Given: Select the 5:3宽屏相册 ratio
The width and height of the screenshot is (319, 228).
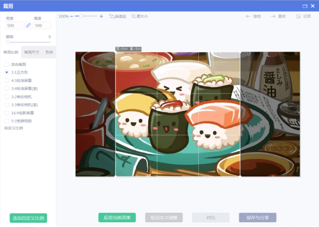Looking at the screenshot, I should (18, 121).
